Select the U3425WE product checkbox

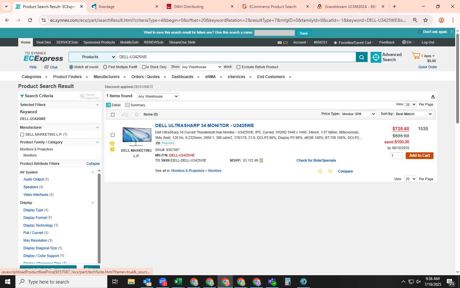coord(112,135)
